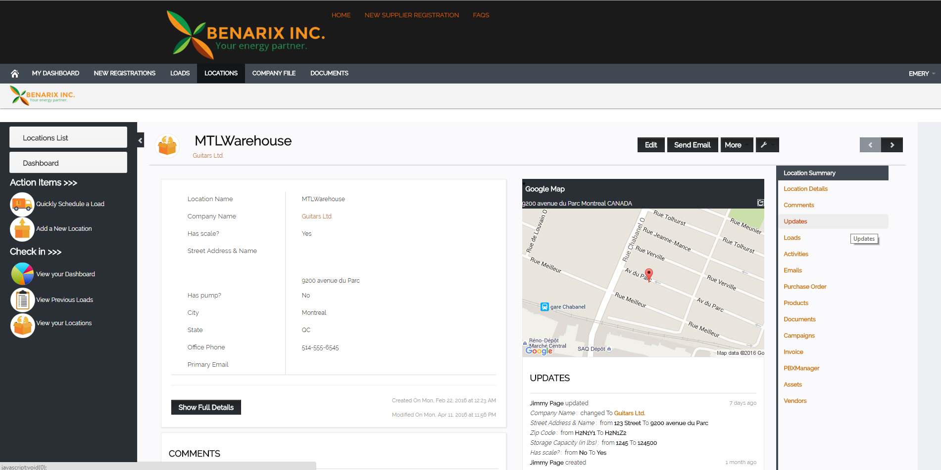
Task: Open the New Registrations menu item
Action: [x=125, y=73]
